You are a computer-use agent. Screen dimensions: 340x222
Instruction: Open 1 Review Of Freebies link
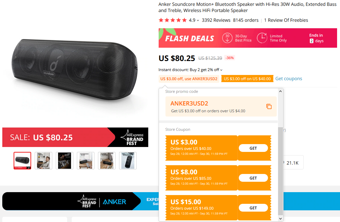coord(286,20)
